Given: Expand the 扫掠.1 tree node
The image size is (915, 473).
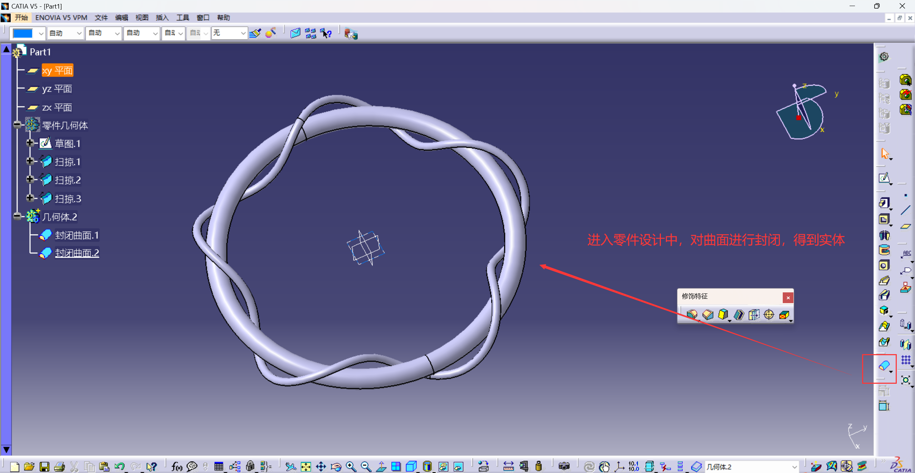Looking at the screenshot, I should tap(30, 161).
